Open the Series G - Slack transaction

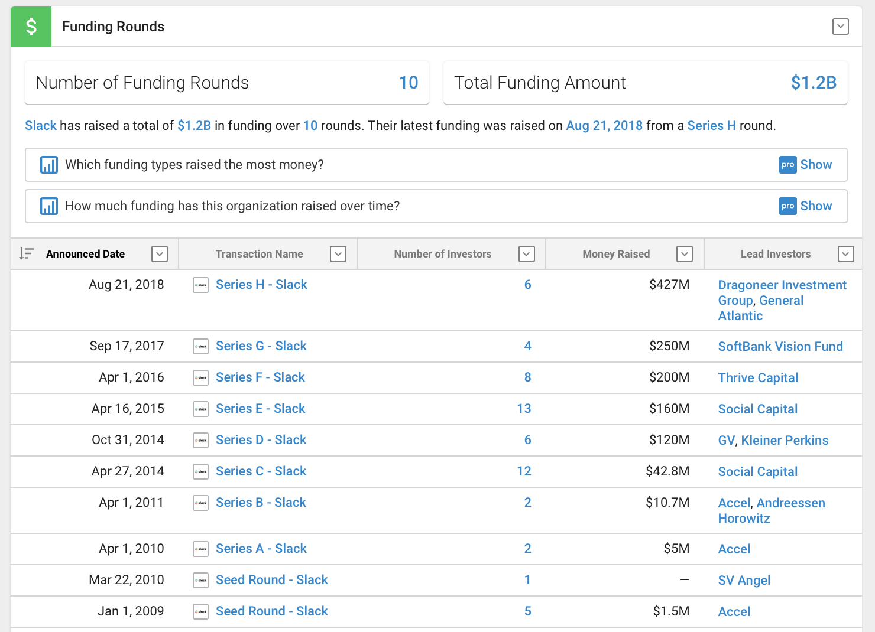click(x=261, y=346)
